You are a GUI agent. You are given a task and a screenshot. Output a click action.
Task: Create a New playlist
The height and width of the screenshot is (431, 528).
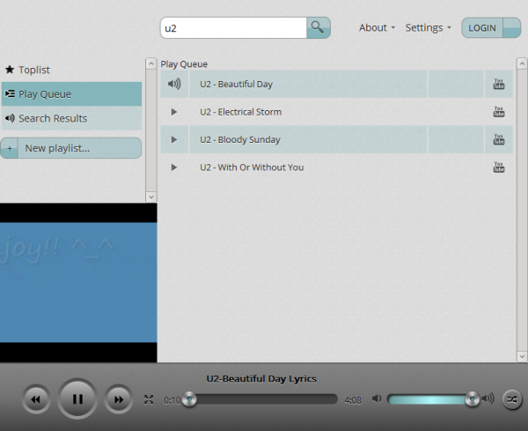click(x=71, y=148)
